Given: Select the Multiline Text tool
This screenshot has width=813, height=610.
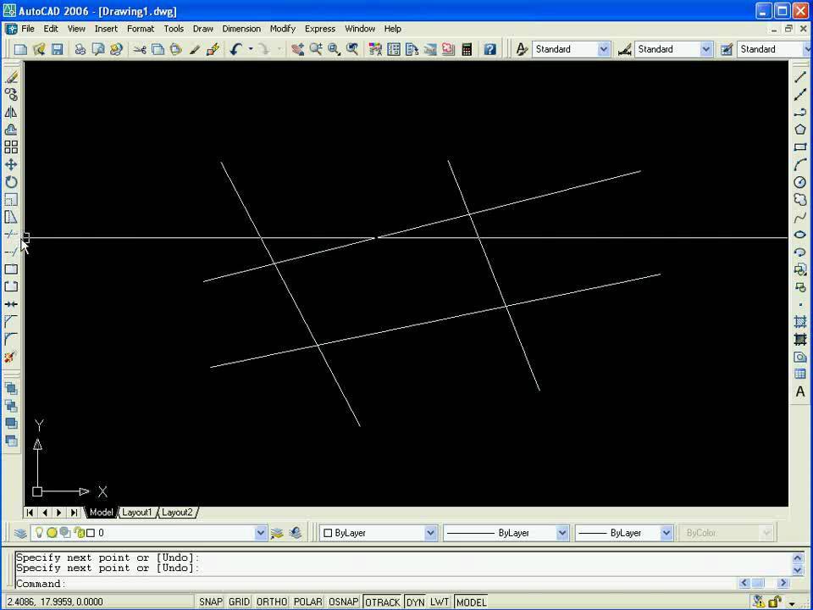Looking at the screenshot, I should pyautogui.click(x=800, y=391).
